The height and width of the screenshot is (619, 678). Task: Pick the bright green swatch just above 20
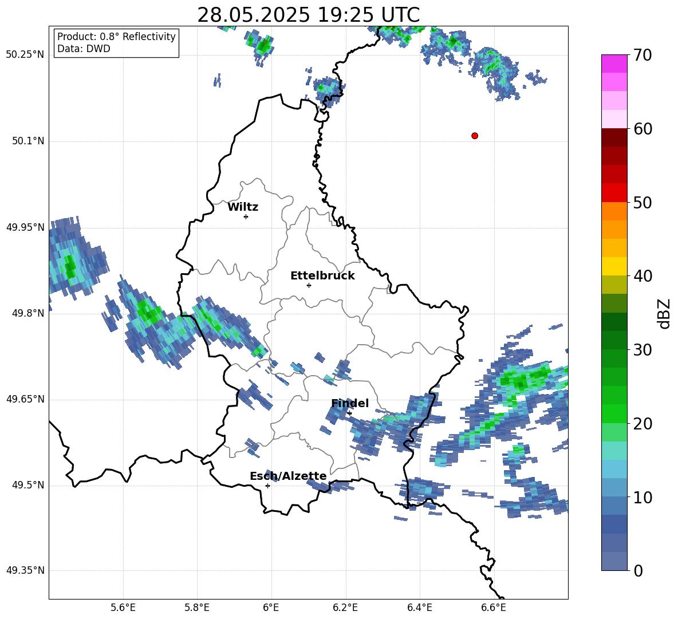tap(614, 413)
